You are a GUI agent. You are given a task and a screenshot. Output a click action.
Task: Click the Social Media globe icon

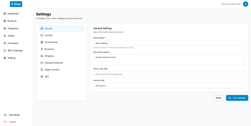[42, 42]
